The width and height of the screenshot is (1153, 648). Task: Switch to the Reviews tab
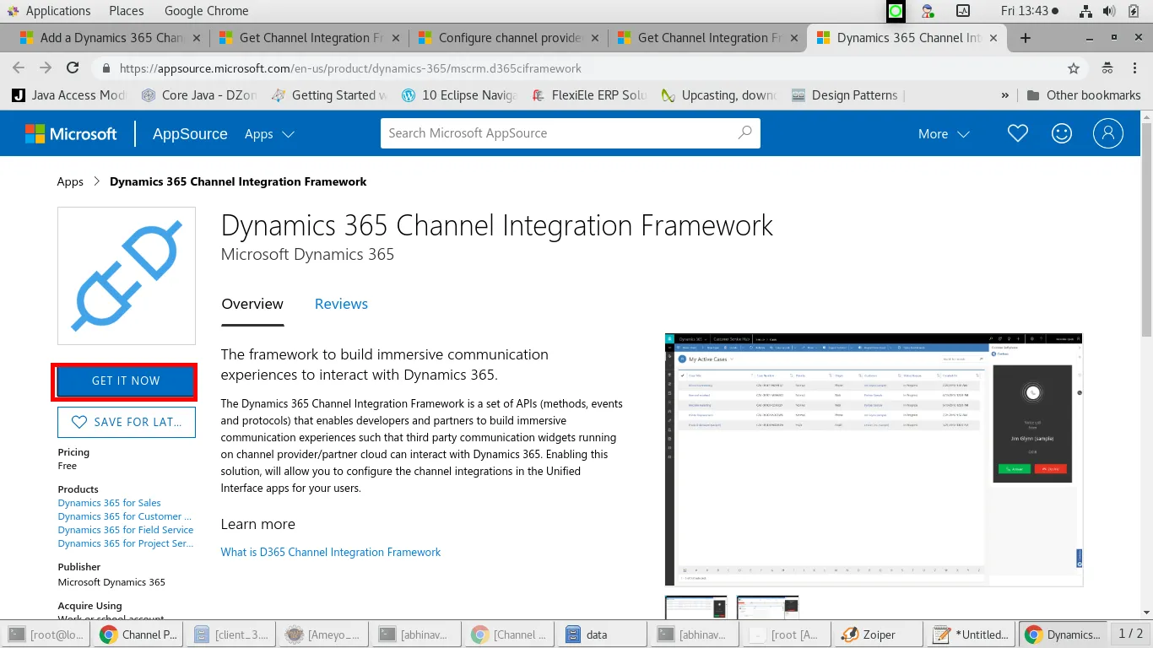341,304
